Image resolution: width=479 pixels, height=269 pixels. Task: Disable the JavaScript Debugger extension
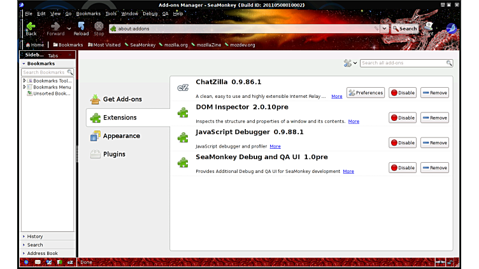[403, 142]
